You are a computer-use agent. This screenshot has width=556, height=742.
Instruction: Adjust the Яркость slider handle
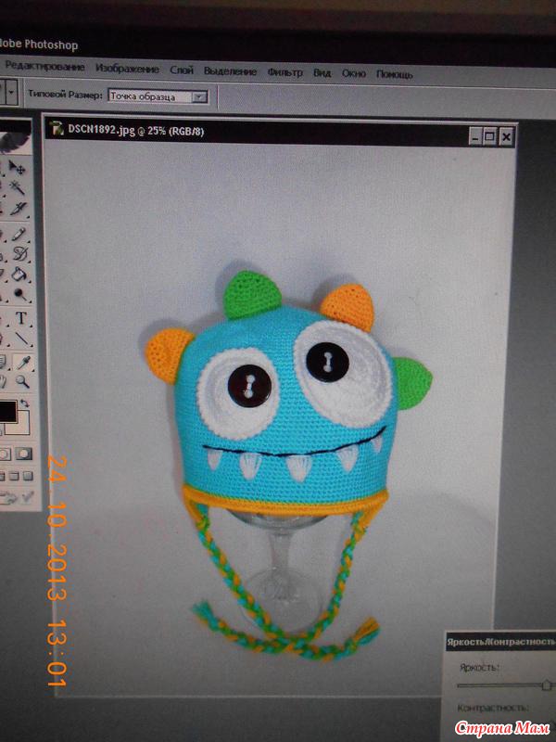click(x=547, y=684)
